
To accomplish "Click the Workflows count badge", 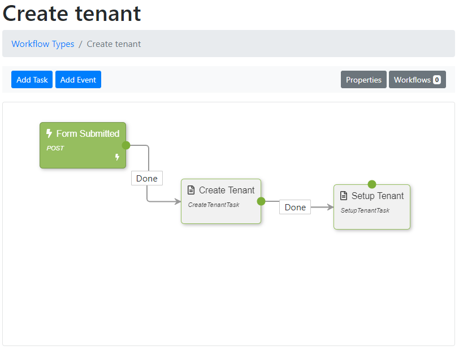I will point(437,80).
